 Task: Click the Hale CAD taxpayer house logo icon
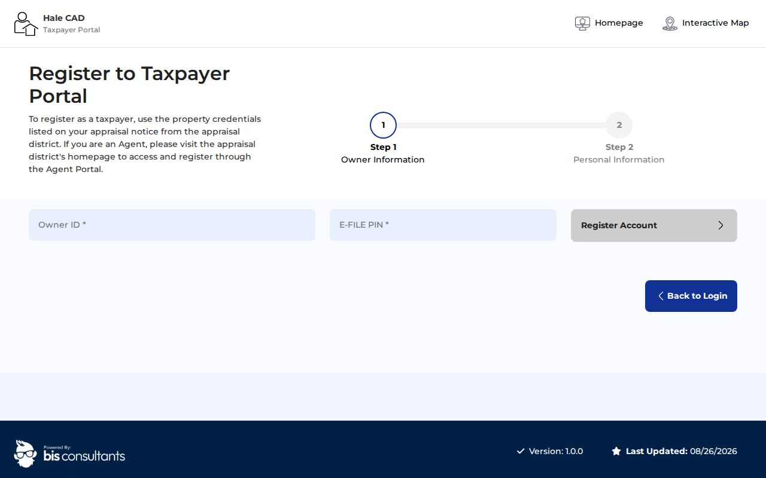(x=26, y=24)
